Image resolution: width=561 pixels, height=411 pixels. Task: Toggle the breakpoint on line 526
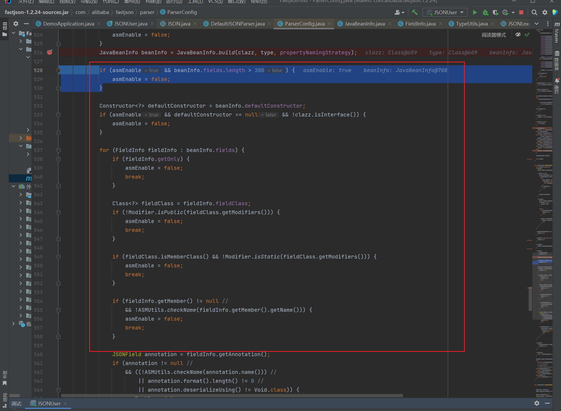(50, 52)
